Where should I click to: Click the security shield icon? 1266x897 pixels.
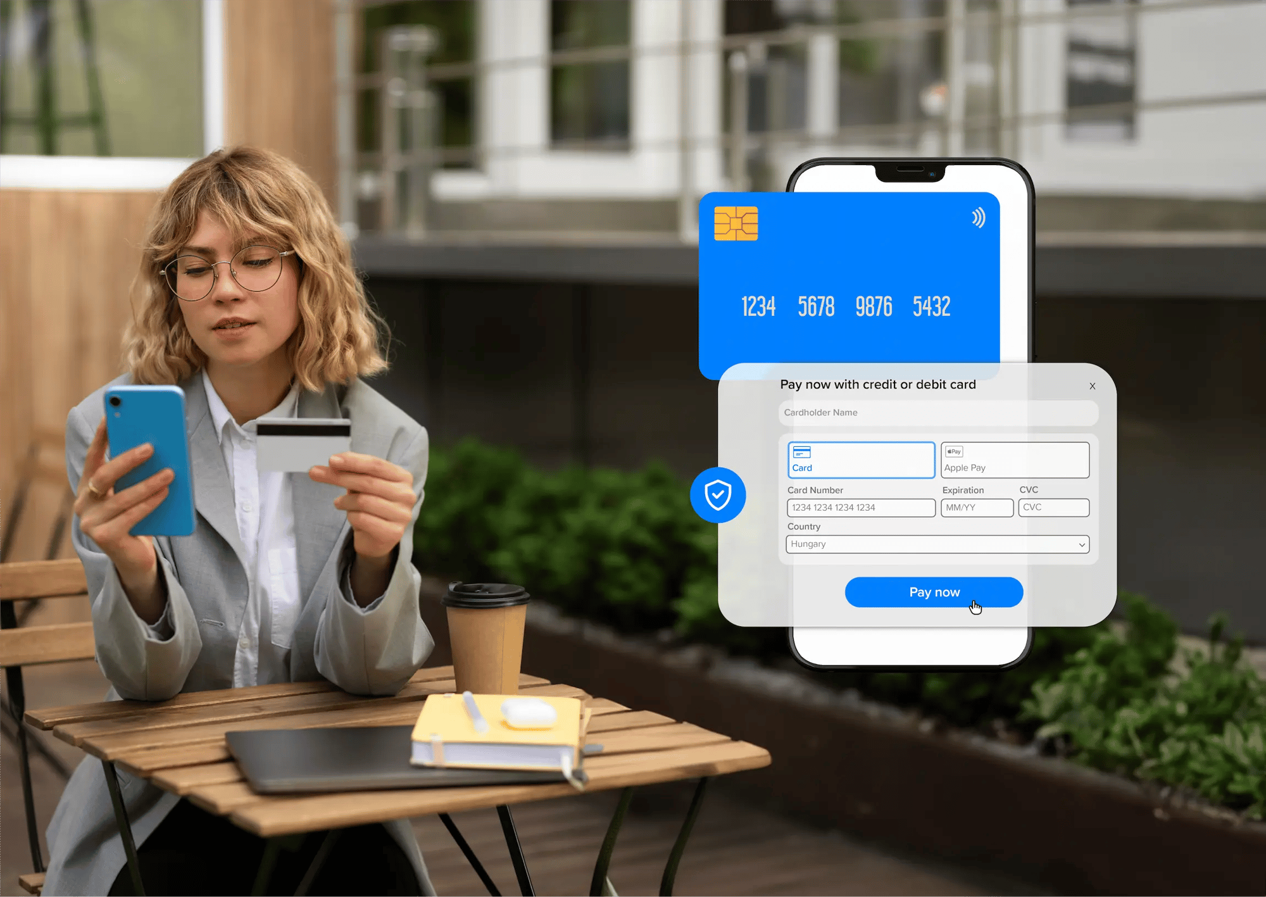point(718,494)
